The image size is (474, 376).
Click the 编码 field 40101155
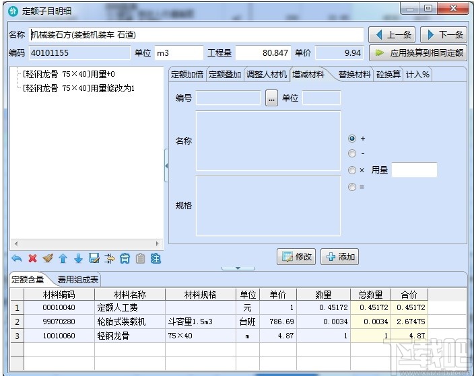point(79,53)
